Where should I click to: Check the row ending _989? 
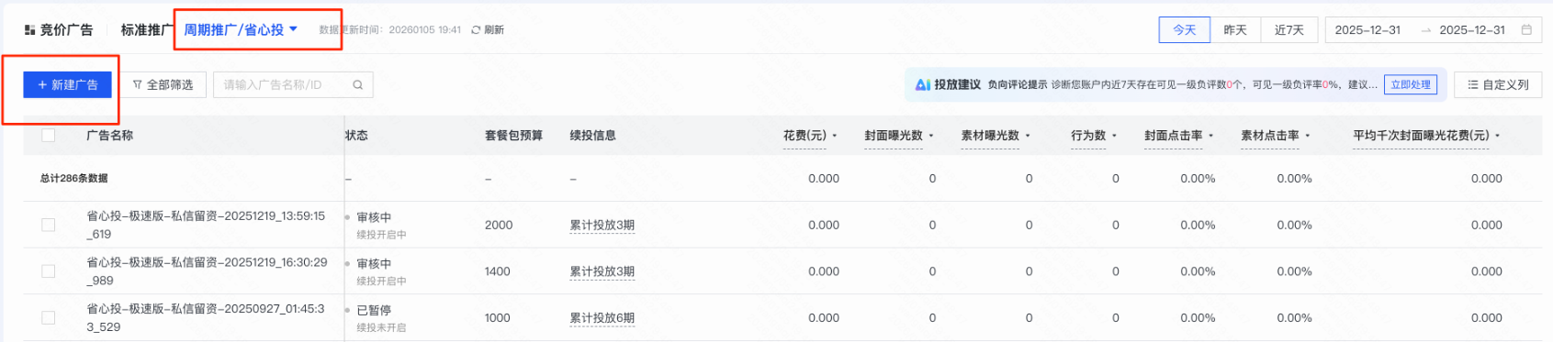49,271
